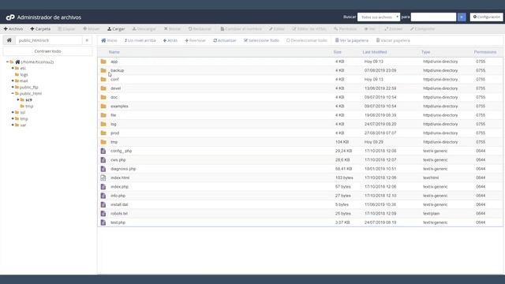This screenshot has height=284, width=505.
Task: Click the prod folder icon
Action: tap(103, 133)
